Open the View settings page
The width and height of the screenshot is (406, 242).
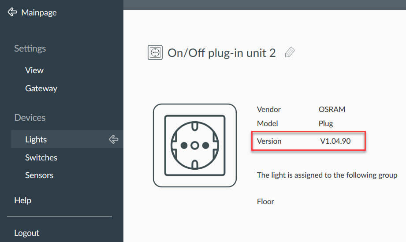tap(34, 70)
